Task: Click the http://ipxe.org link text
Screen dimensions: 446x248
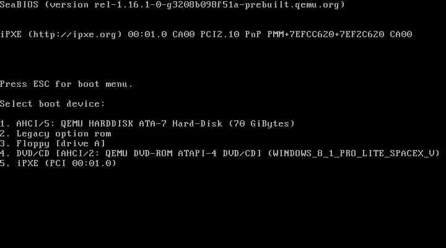Action: pos(75,35)
